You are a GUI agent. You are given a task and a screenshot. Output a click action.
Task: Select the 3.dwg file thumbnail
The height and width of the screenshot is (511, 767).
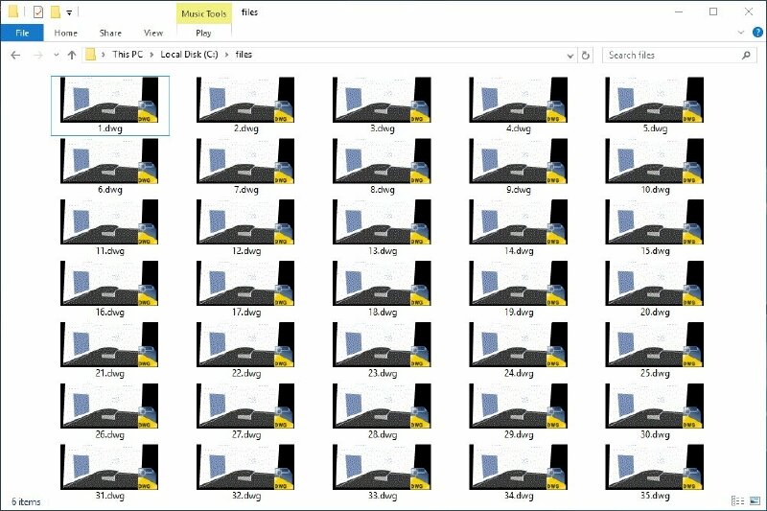[x=382, y=100]
